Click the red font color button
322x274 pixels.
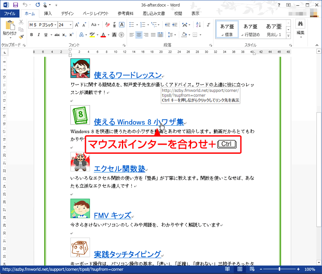(103, 35)
